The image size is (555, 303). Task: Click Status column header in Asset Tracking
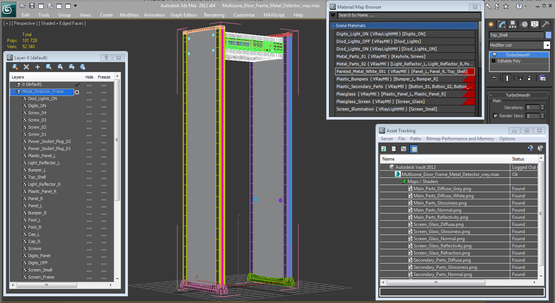point(524,159)
